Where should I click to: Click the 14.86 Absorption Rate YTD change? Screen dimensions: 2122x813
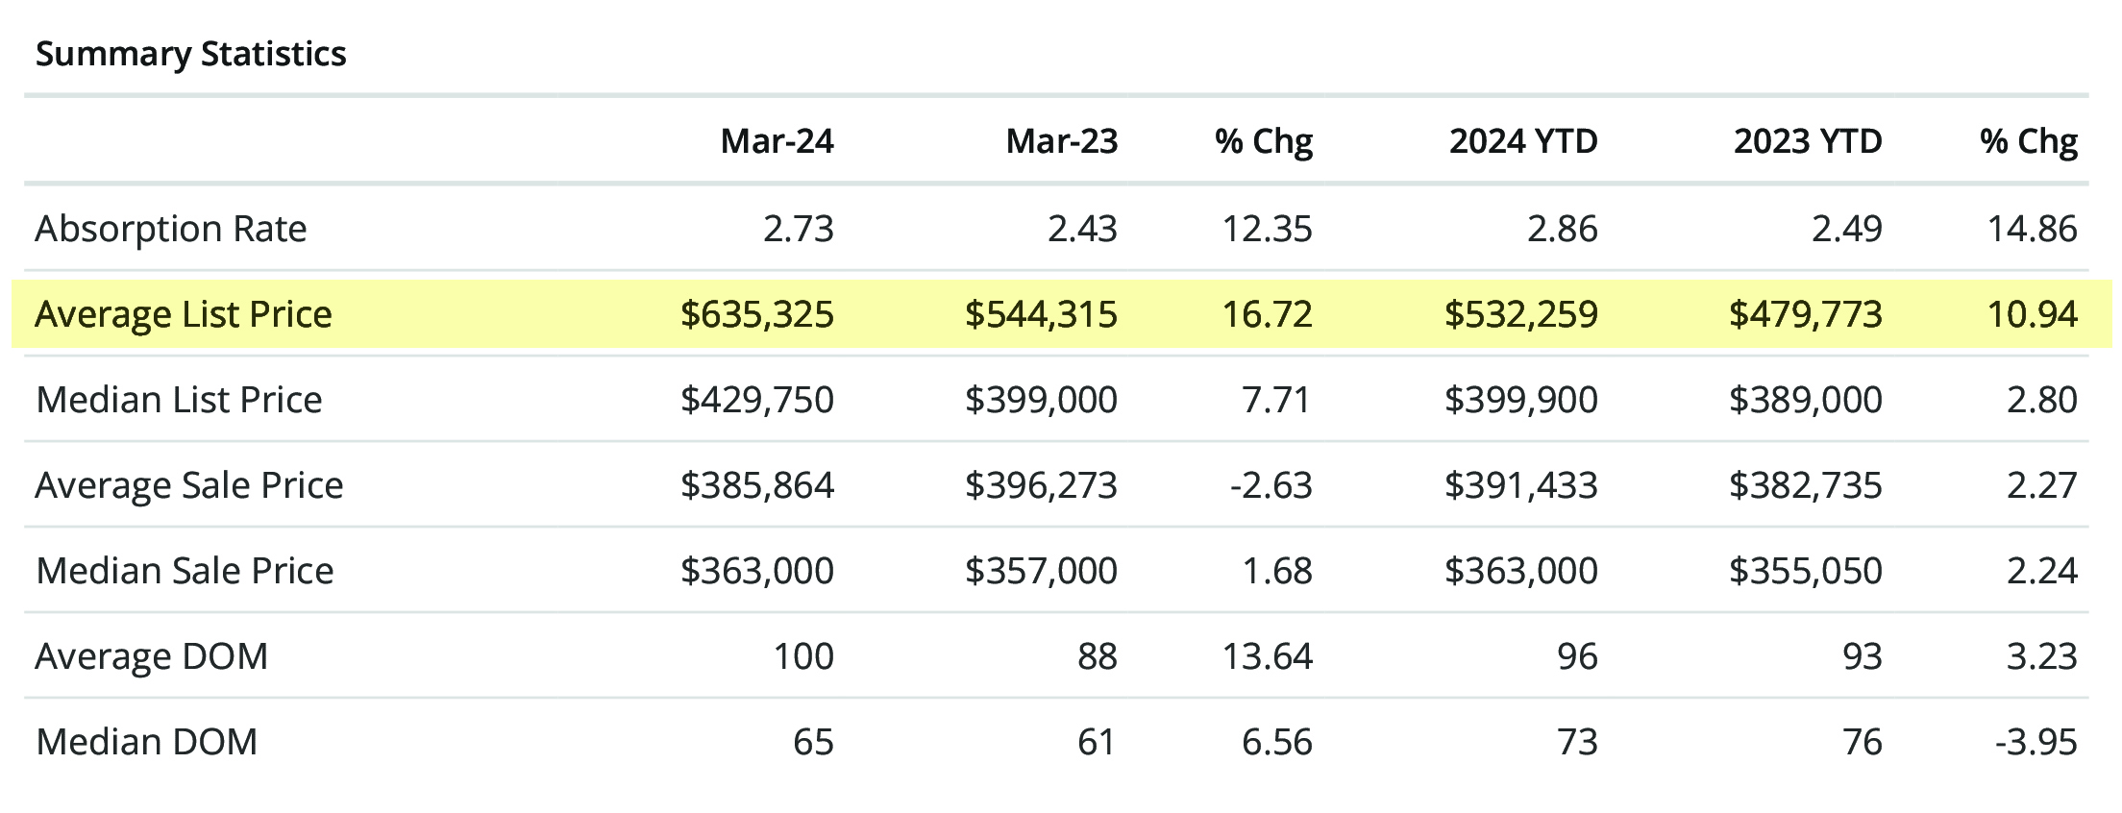click(2032, 229)
